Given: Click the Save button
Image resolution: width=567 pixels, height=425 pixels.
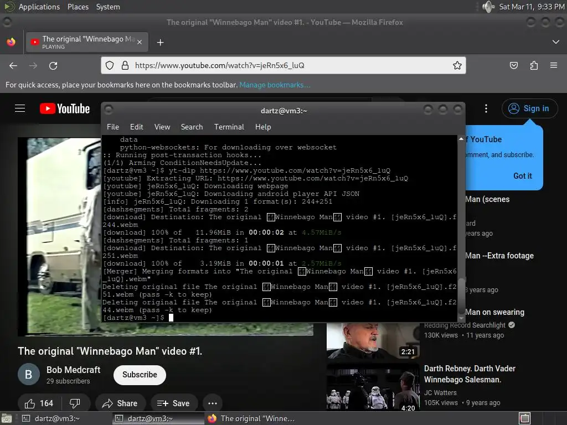Looking at the screenshot, I should coord(174,403).
